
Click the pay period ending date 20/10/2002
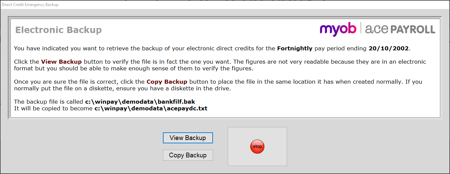[389, 48]
